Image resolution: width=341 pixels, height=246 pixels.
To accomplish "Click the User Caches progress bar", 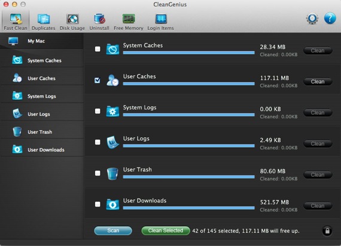I will click(189, 84).
